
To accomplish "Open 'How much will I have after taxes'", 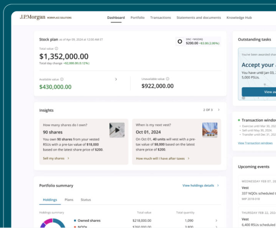I will [160, 158].
